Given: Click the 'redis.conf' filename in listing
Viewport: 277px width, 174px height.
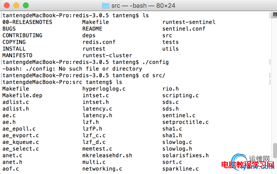Looking at the screenshot, I should [99, 42].
